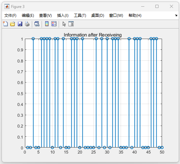Enable the Edit Plot arrow tool
Image resolution: width=180 pixels, height=164 pixels.
pyautogui.click(x=64, y=24)
